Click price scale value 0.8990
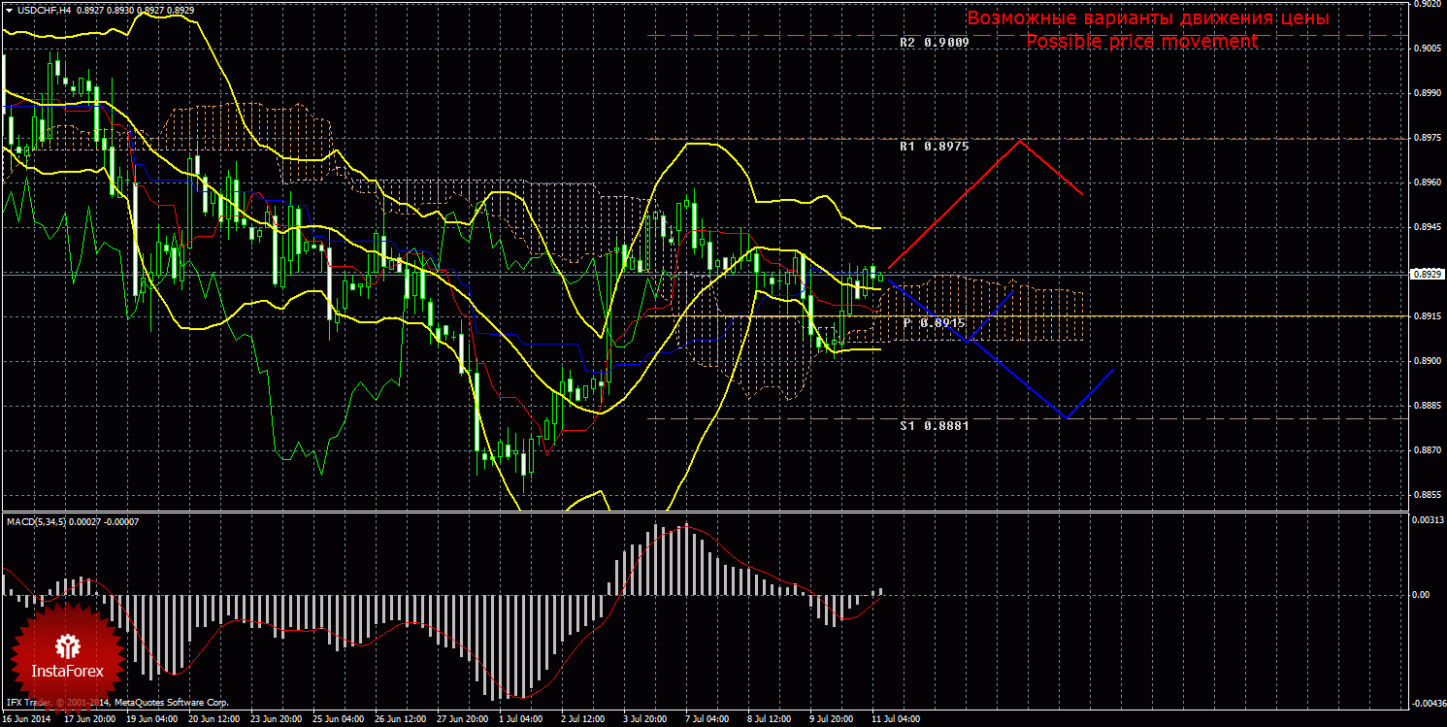Image resolution: width=1447 pixels, height=727 pixels. tap(1427, 93)
